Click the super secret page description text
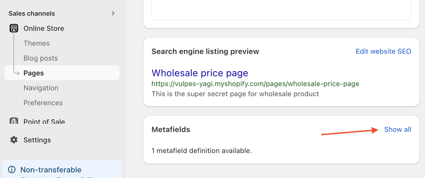Image resolution: width=425 pixels, height=178 pixels. point(235,94)
